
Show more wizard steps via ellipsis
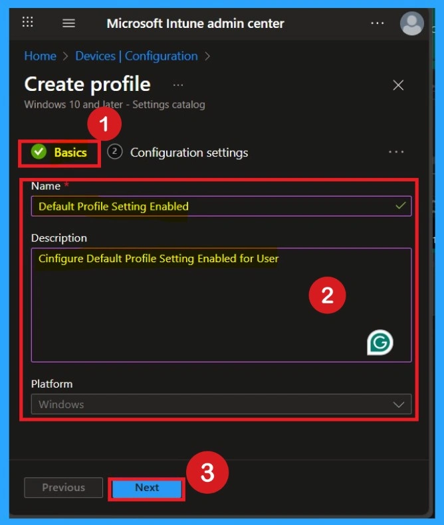pos(396,152)
